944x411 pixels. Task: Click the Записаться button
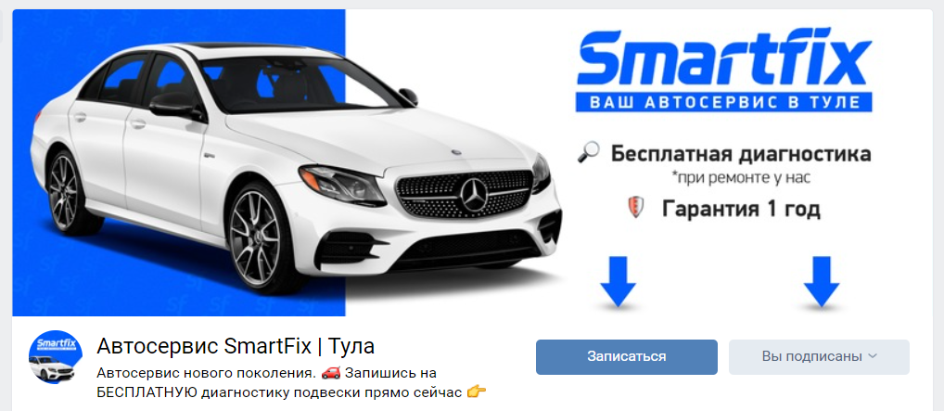[627, 357]
